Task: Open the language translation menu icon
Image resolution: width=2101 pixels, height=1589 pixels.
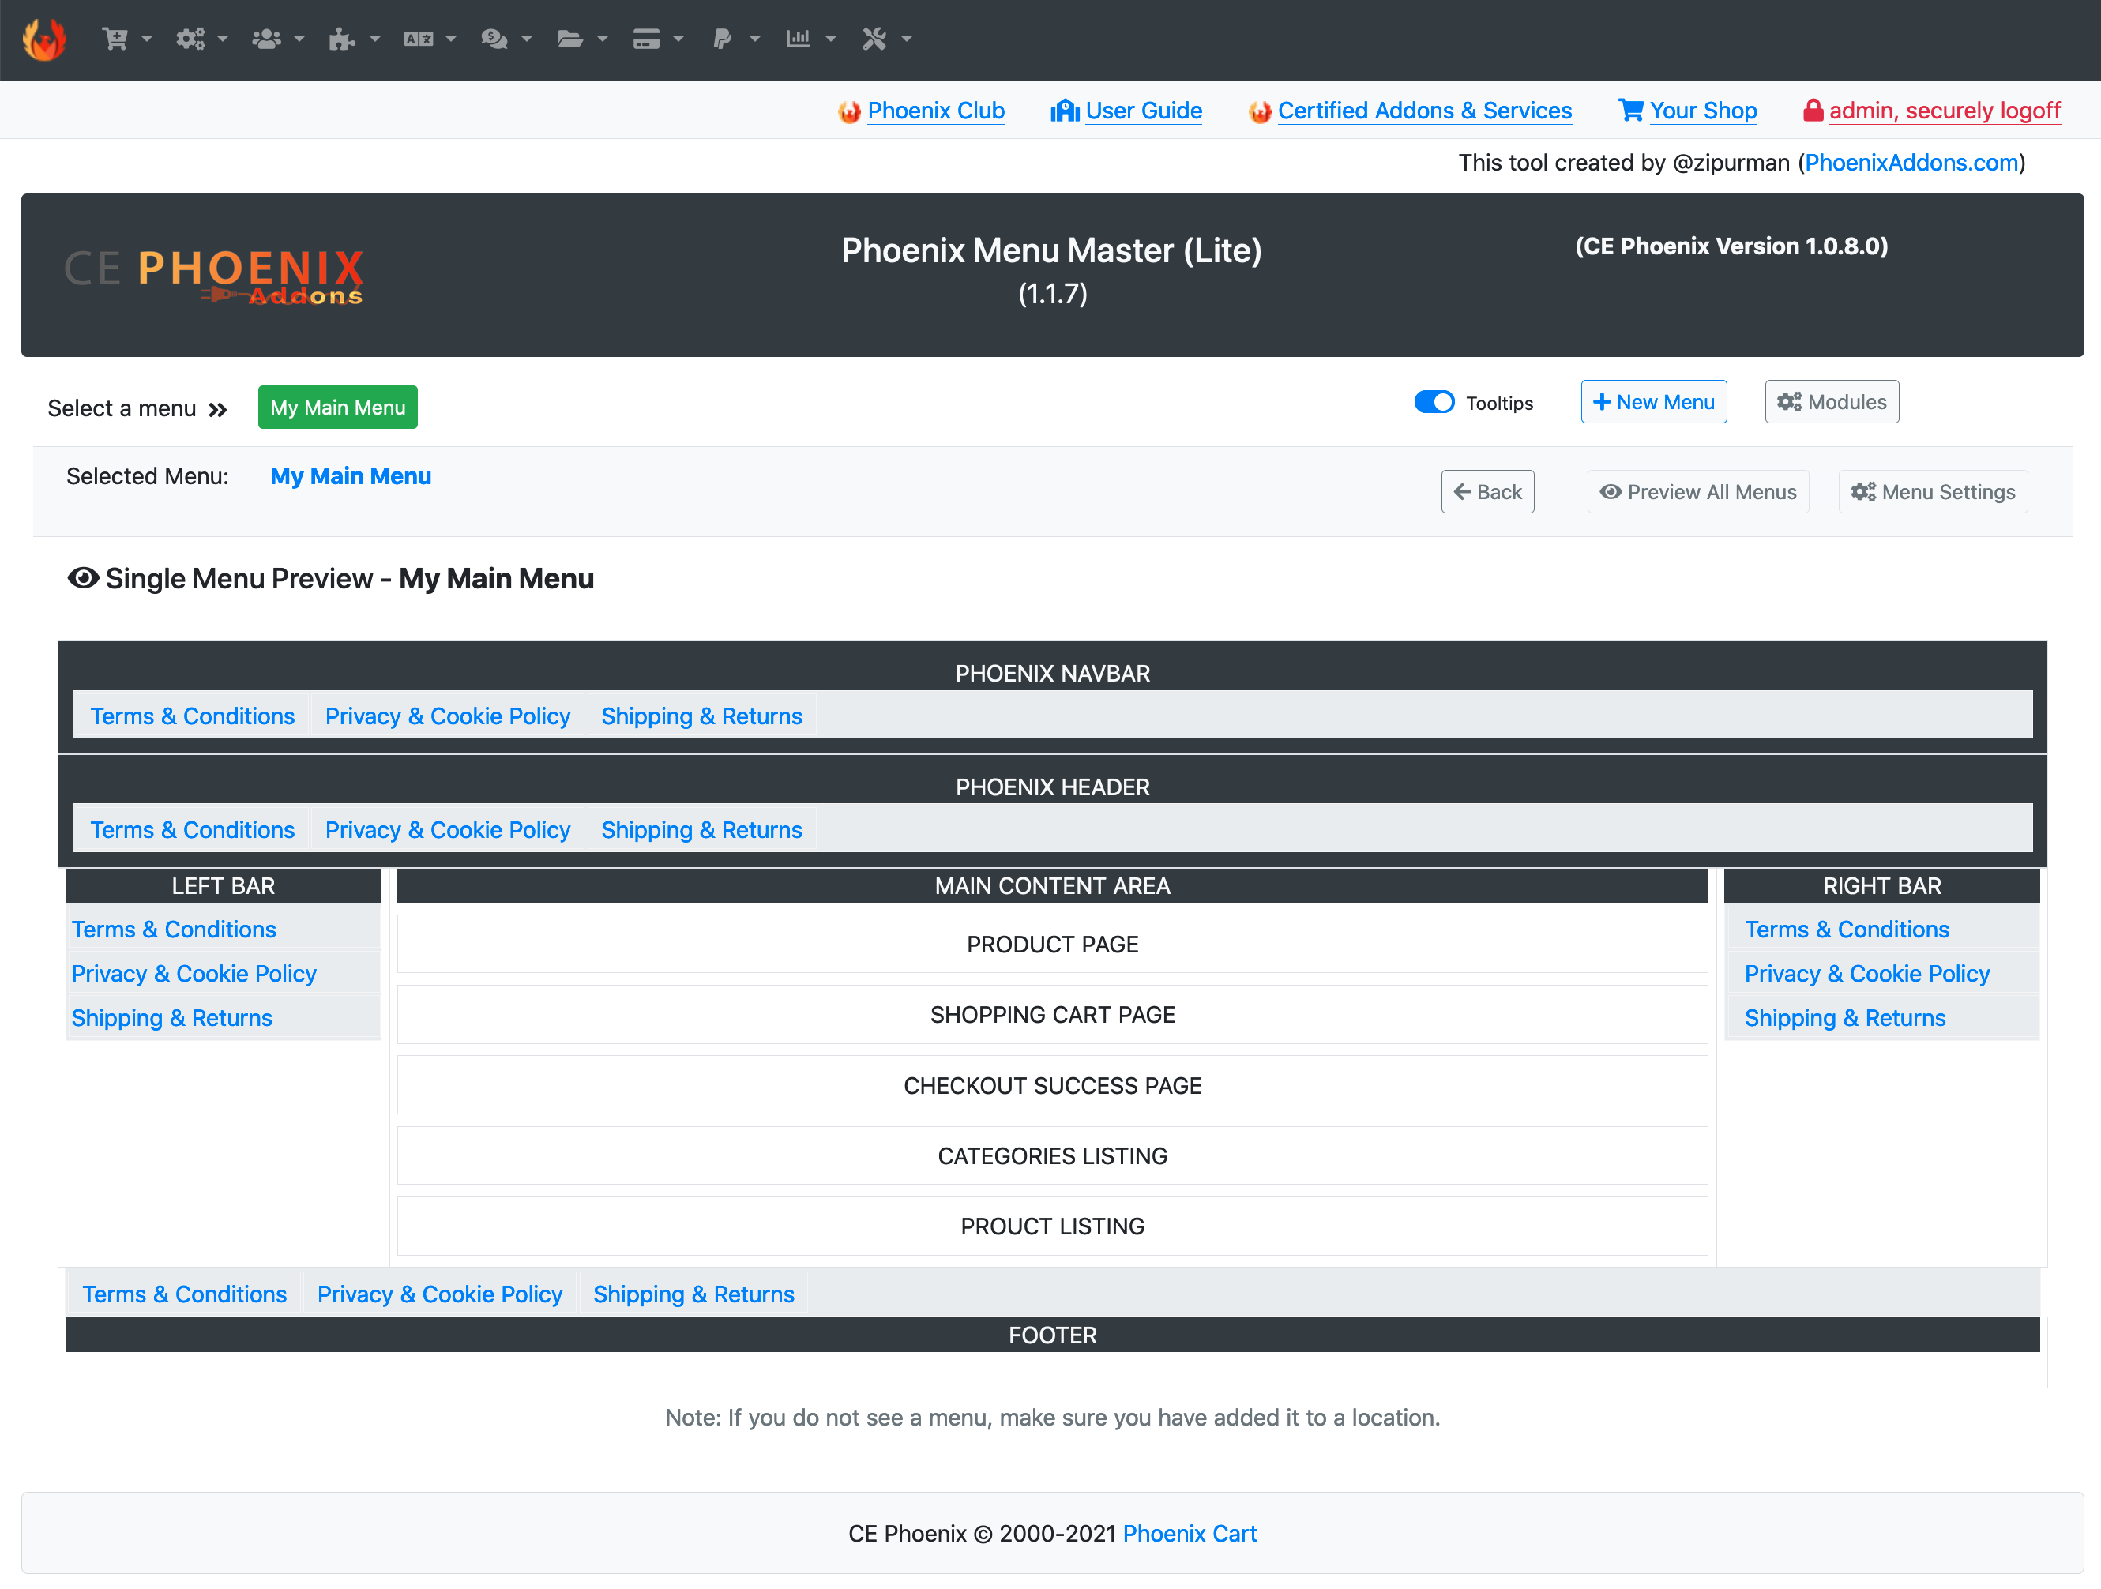Action: 418,39
